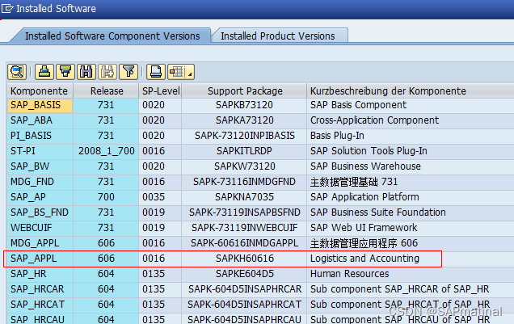Sort ascending with the toolbar icon
Viewport: 514px width, 324px height.
[44, 71]
